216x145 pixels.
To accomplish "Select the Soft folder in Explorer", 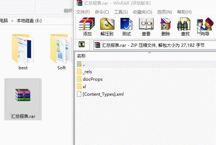I will point(61,48).
